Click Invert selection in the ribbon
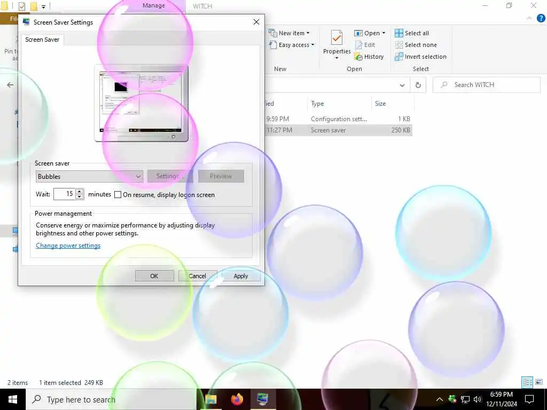 420,57
